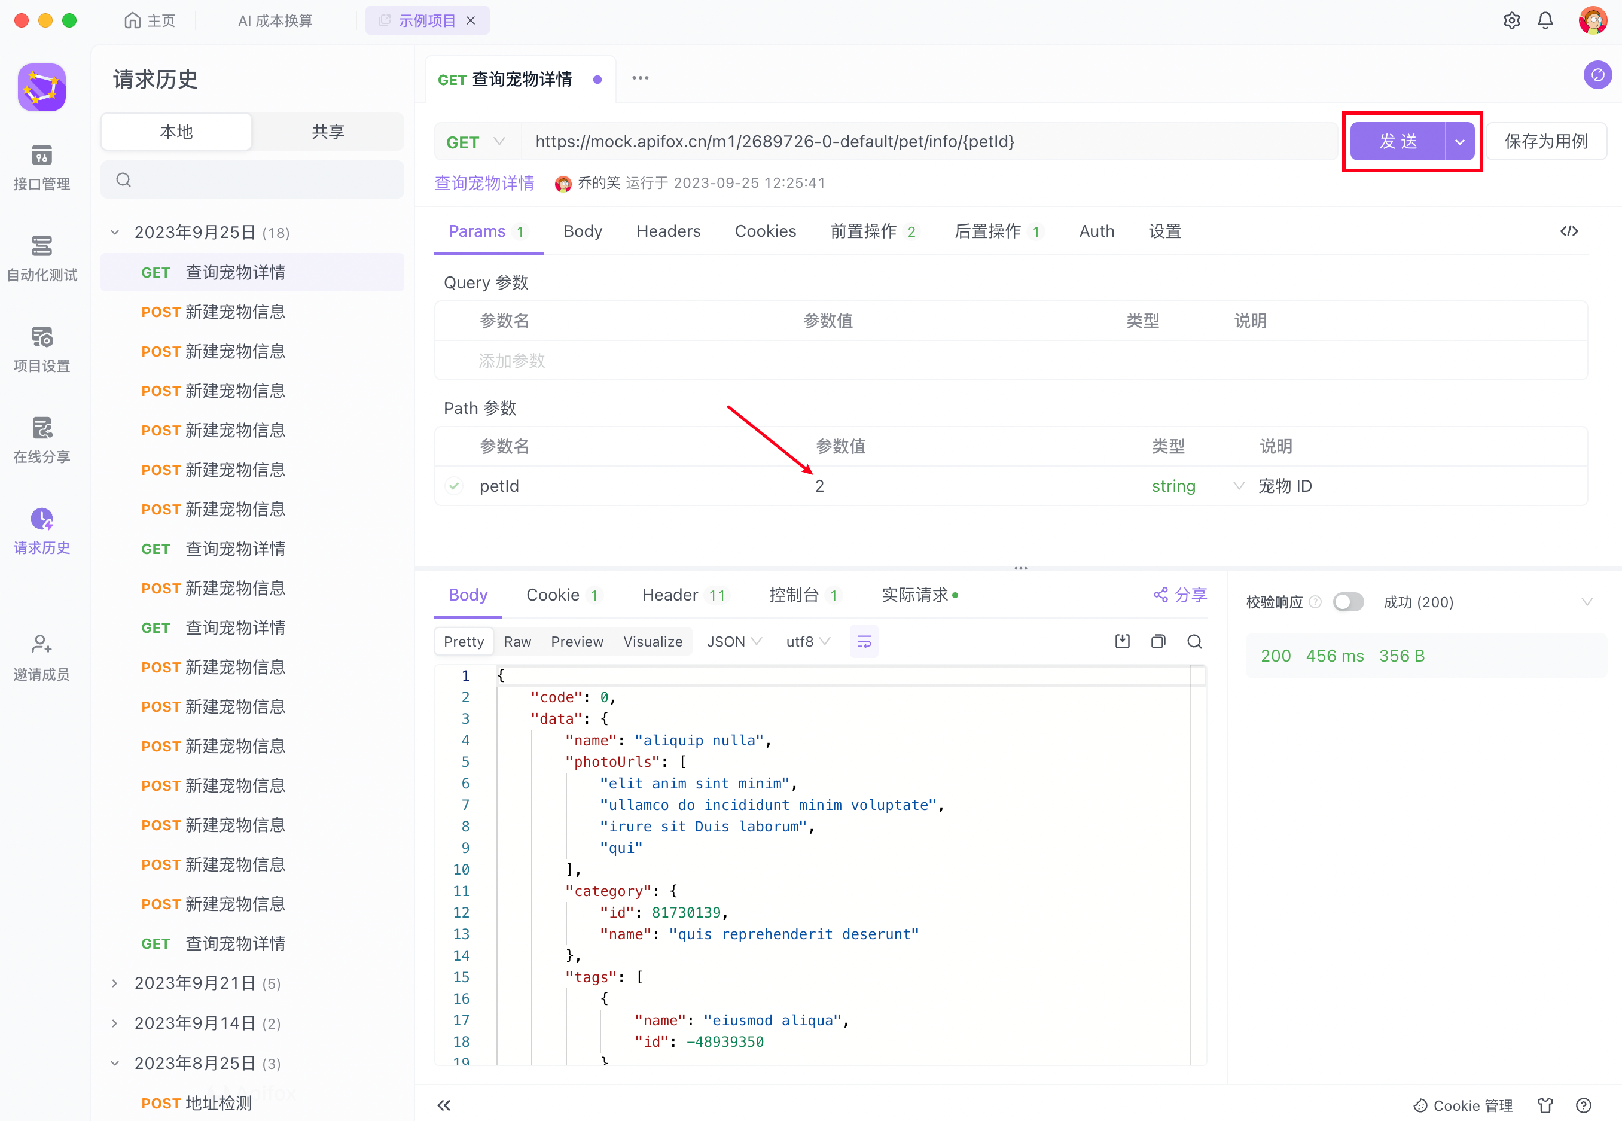Open settings gear in title bar
The image size is (1622, 1121).
pos(1511,20)
